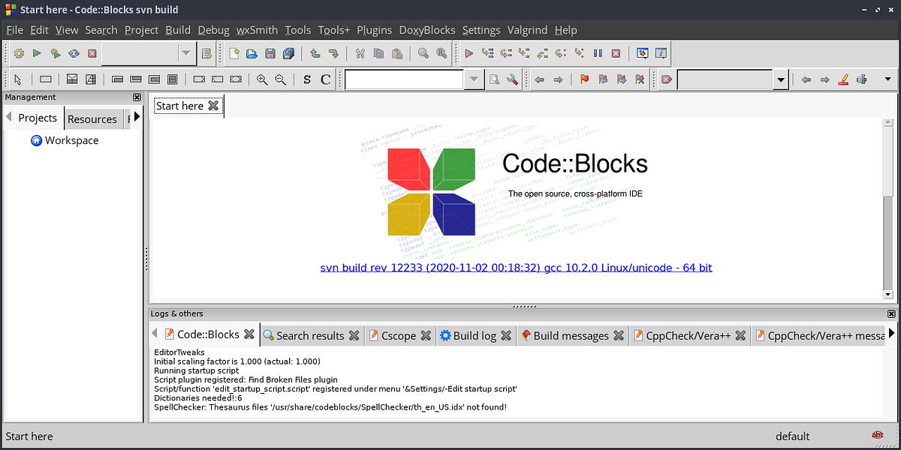This screenshot has height=450, width=901.
Task: Toggle the highlight pencil icon
Action: (843, 79)
